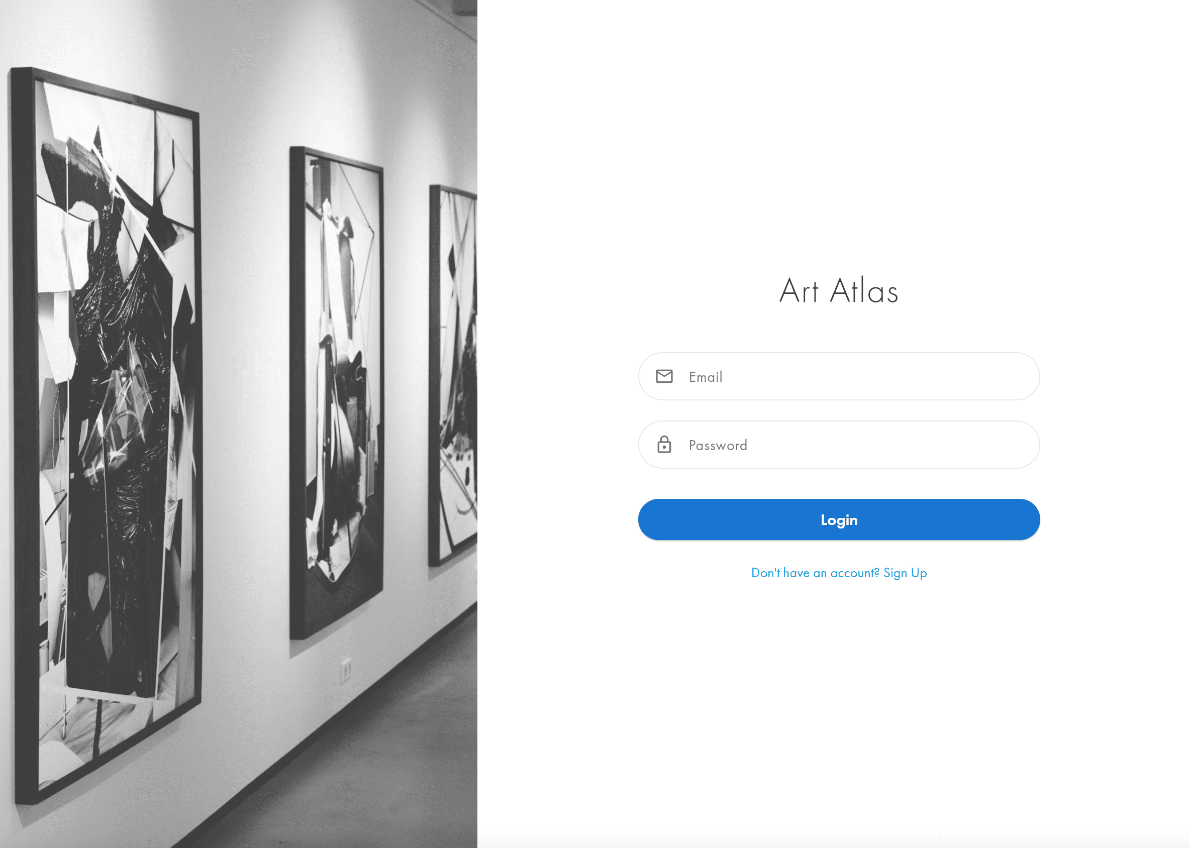1189x848 pixels.
Task: Click the black frame of left artwork
Action: (23, 434)
